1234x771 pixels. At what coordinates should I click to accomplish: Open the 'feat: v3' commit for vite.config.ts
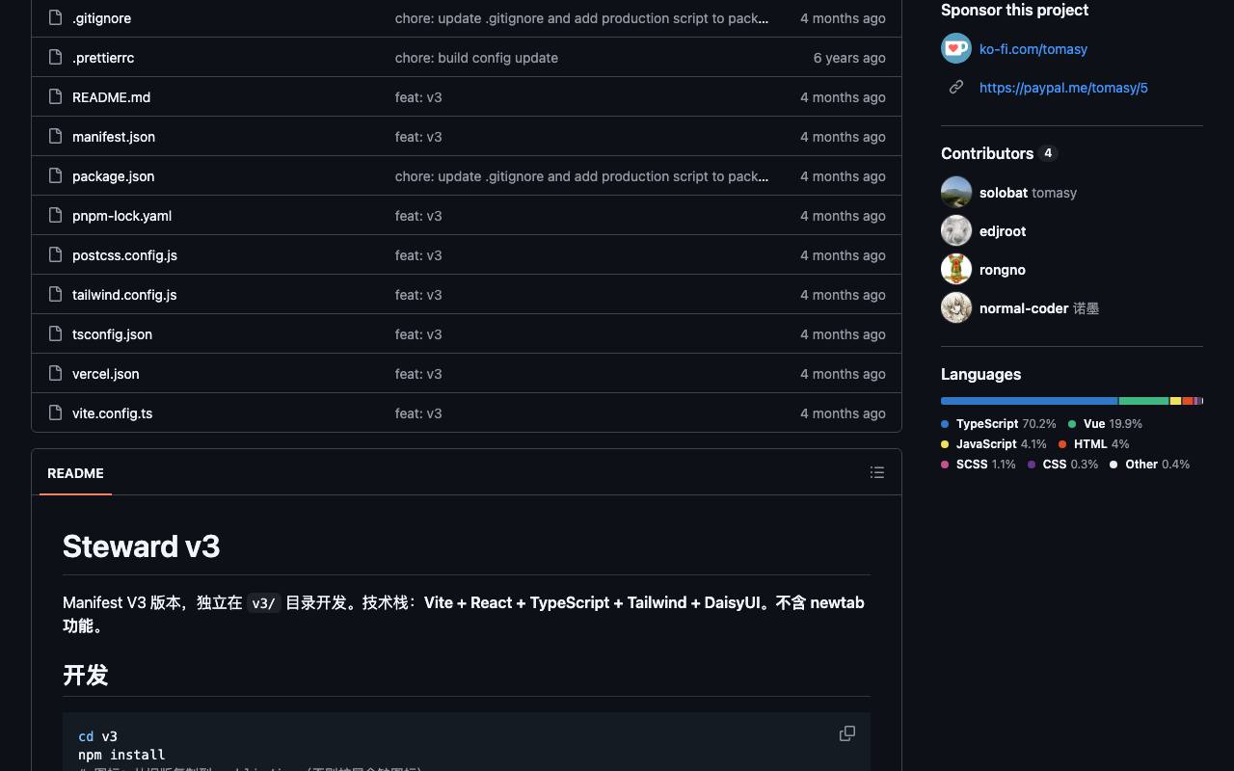(x=418, y=413)
